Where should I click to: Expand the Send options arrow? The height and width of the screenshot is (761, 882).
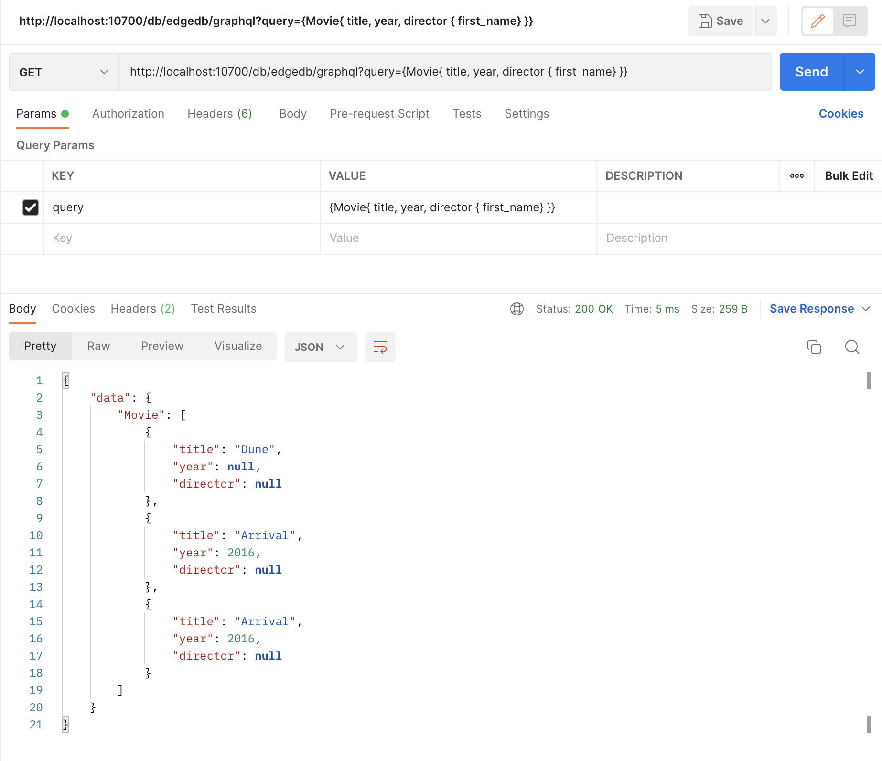(860, 72)
